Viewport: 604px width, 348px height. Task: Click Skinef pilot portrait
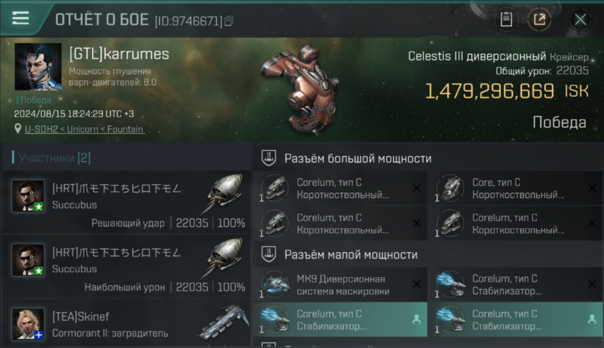click(x=28, y=323)
